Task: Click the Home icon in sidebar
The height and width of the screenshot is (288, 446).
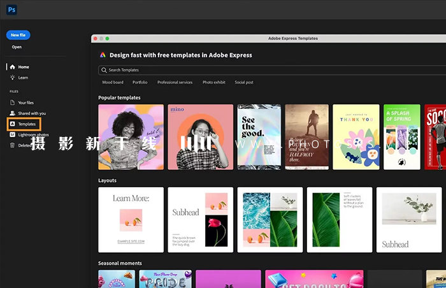Action: click(12, 67)
